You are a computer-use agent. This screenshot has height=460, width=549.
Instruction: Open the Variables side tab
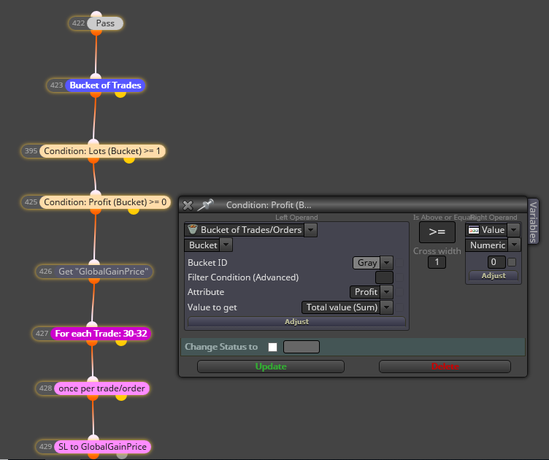[x=533, y=222]
